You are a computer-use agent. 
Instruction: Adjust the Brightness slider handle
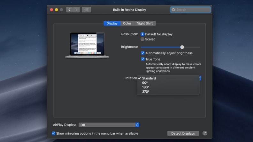[x=182, y=47]
